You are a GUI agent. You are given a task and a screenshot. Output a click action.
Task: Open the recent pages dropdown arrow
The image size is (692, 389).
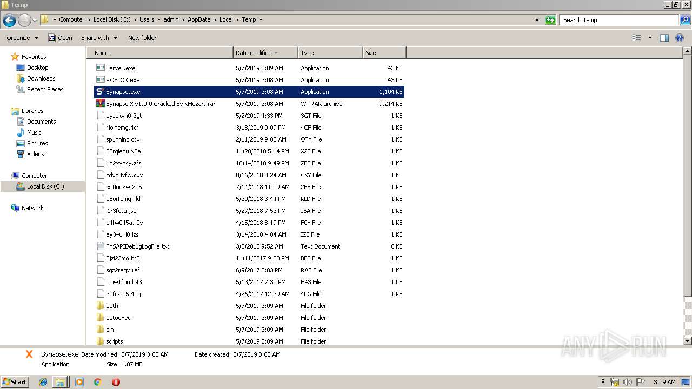point(35,20)
